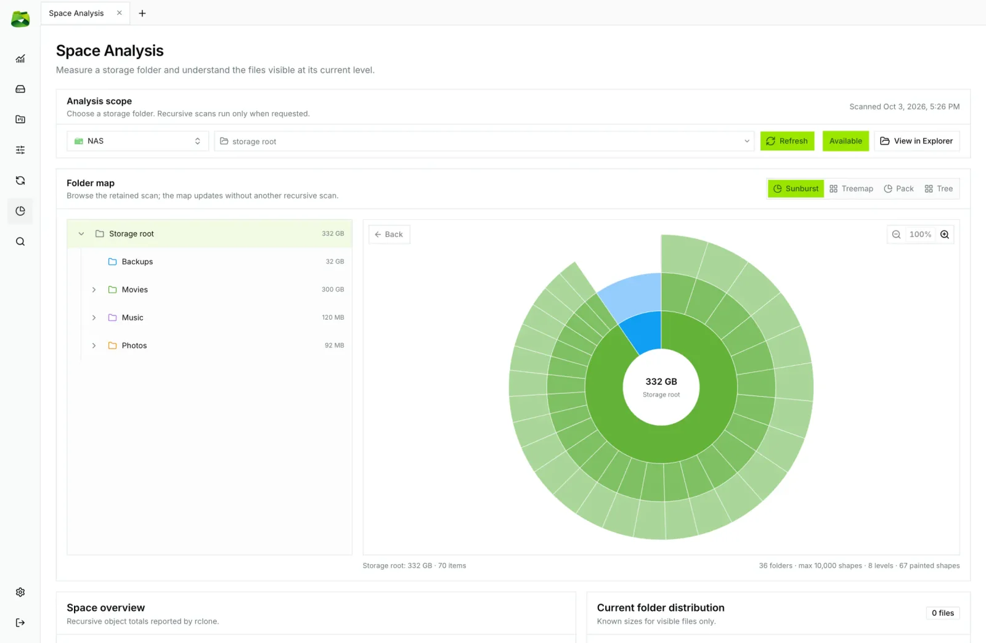Click the Music 120 MB size value
Viewport: 986px width, 643px height.
333,318
